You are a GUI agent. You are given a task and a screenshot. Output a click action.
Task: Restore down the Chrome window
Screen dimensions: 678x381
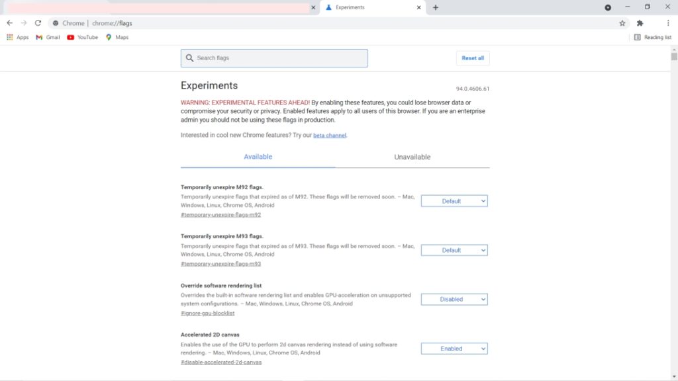tap(648, 7)
